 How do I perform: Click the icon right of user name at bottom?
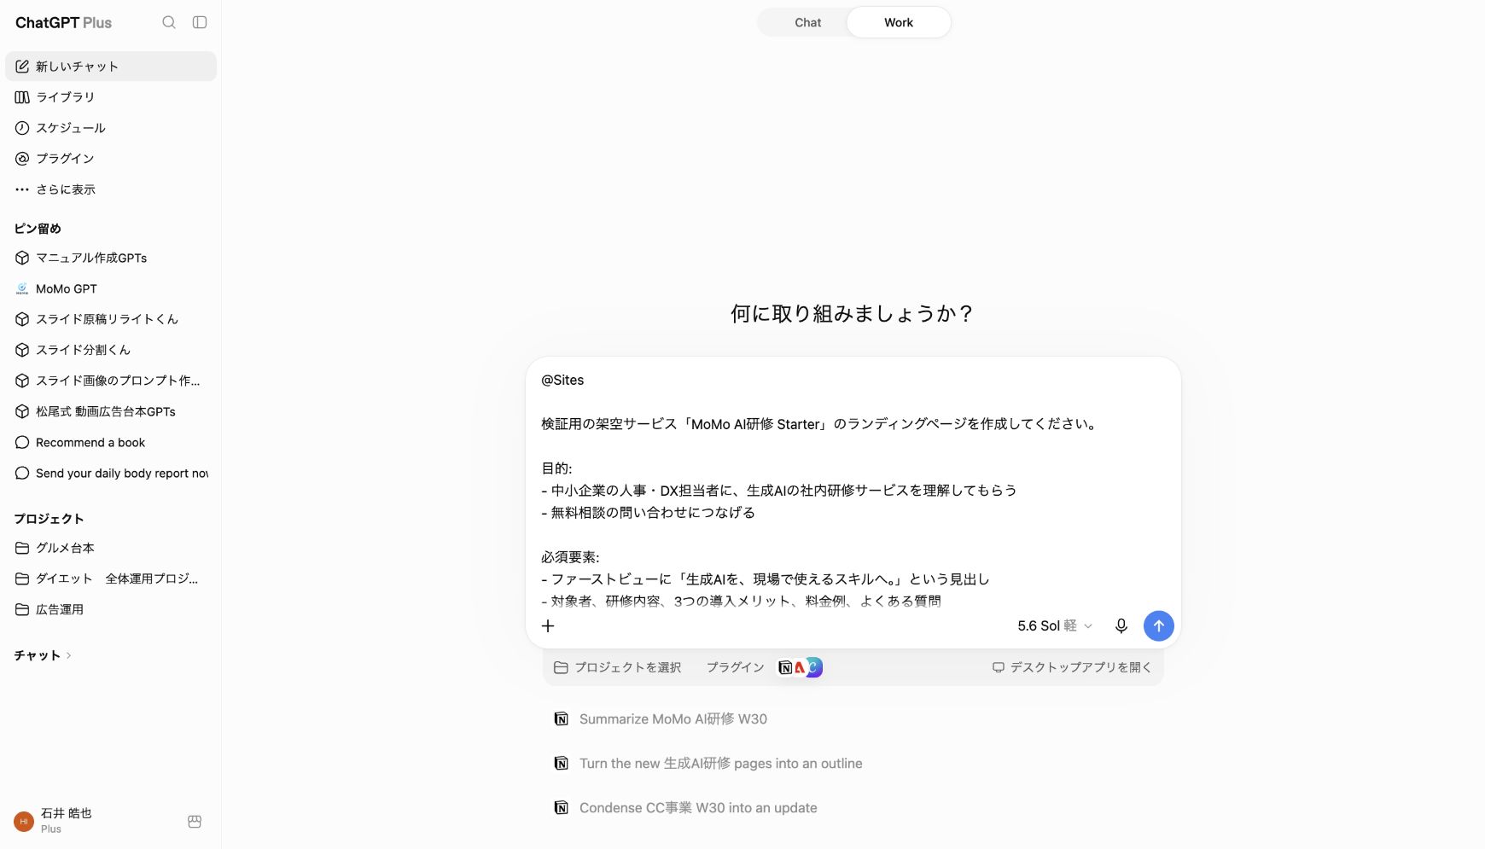pyautogui.click(x=195, y=822)
